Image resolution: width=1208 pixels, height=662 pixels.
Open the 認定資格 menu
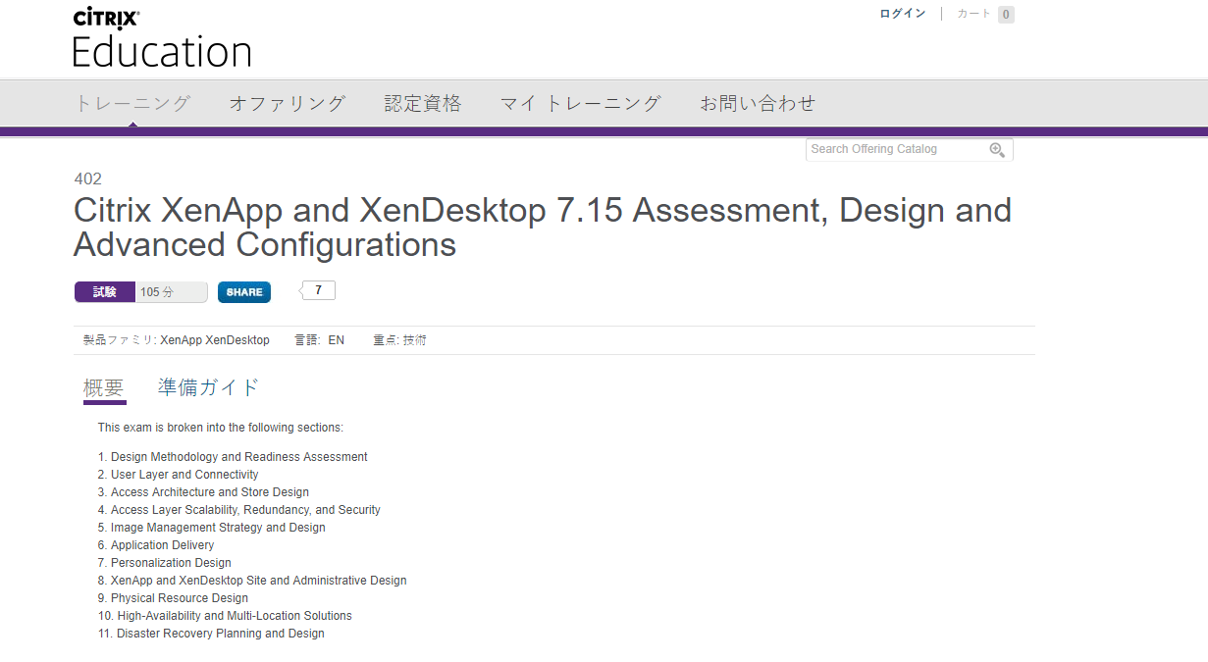pos(423,103)
